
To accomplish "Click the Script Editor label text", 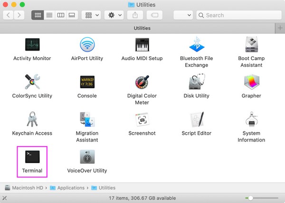I will point(197,133).
